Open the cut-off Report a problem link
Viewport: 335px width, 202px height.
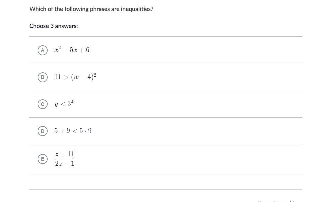click(x=280, y=201)
